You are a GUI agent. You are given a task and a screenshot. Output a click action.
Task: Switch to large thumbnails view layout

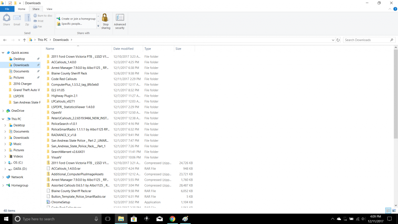pos(394,210)
